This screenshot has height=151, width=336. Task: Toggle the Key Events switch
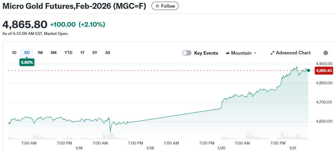click(187, 53)
